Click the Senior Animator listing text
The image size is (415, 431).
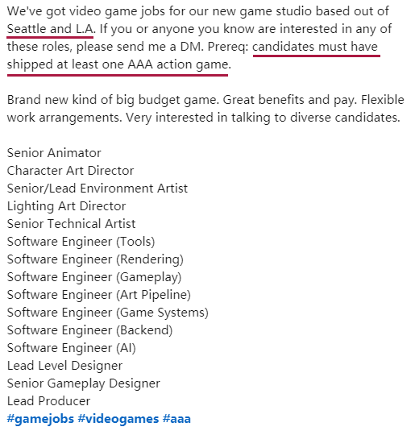(x=54, y=153)
